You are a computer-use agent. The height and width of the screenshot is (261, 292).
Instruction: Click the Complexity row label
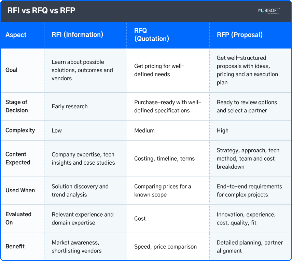[20, 130]
